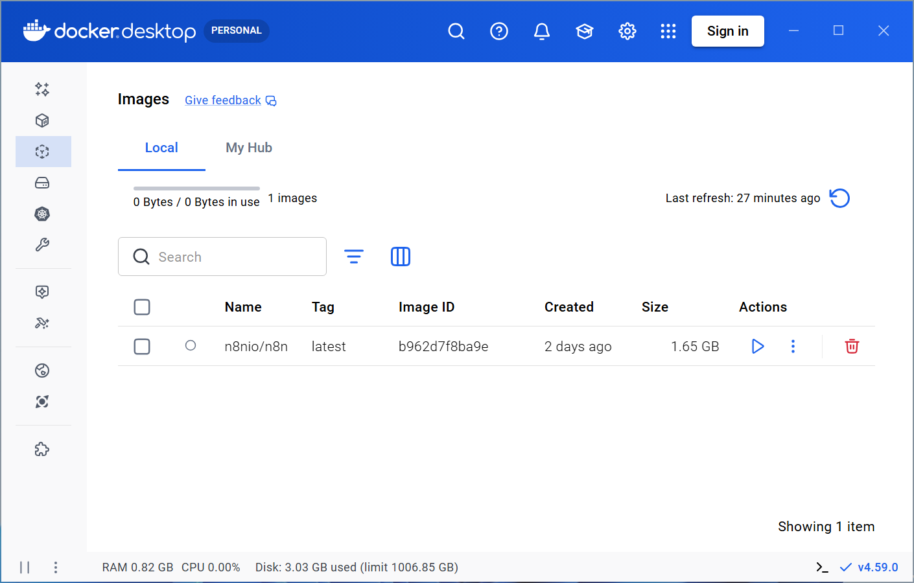Switch to the My Hub tab

coord(249,147)
